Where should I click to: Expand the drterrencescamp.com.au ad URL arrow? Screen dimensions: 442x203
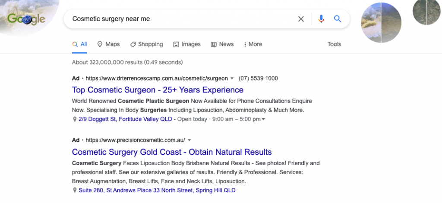[232, 78]
